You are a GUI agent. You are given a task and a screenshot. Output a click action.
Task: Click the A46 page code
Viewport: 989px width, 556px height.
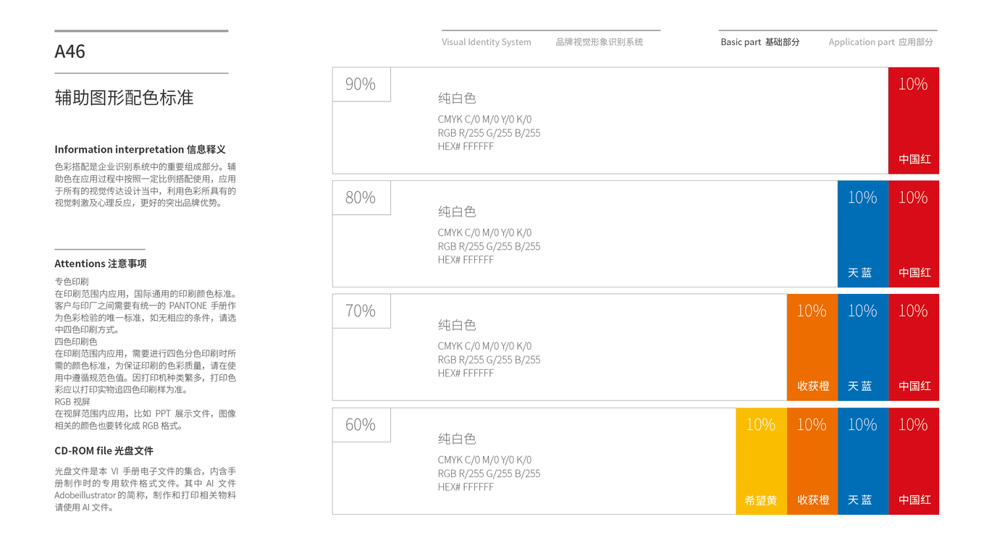coord(70,51)
